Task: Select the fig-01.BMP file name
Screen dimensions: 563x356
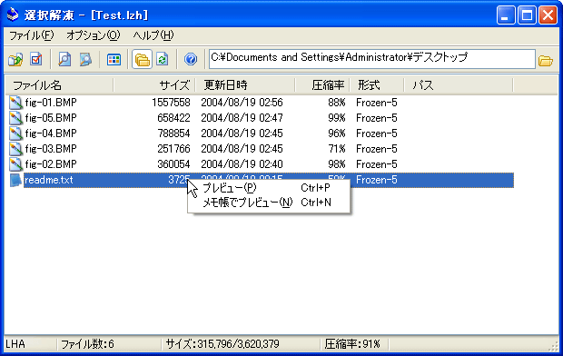Action: [51, 103]
